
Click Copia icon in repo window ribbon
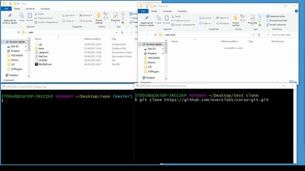click(x=21, y=17)
